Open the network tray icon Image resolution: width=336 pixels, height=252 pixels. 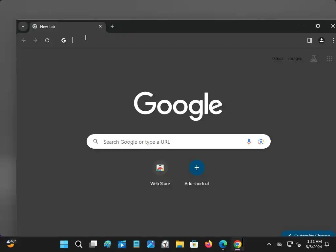(290, 244)
